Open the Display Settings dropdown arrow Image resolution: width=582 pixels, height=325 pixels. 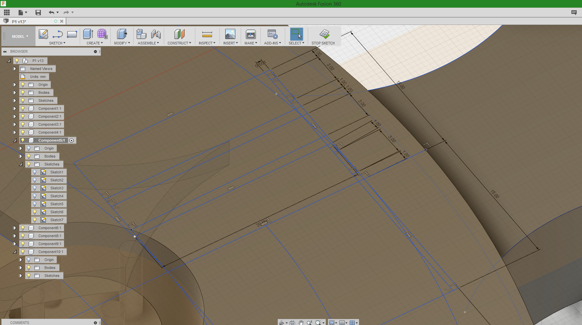click(x=336, y=323)
